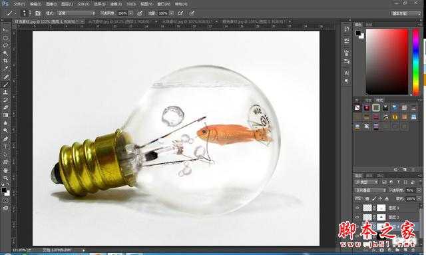Open the layer blend mode dropdown
The height and width of the screenshot is (255, 426).
coord(370,190)
